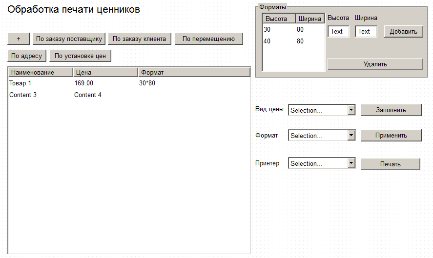
Task: Click the 'Печать' button
Action: click(390, 164)
